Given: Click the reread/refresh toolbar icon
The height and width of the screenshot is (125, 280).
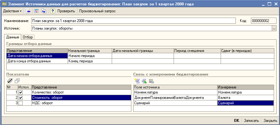Looking at the screenshot, I should [x=36, y=11].
